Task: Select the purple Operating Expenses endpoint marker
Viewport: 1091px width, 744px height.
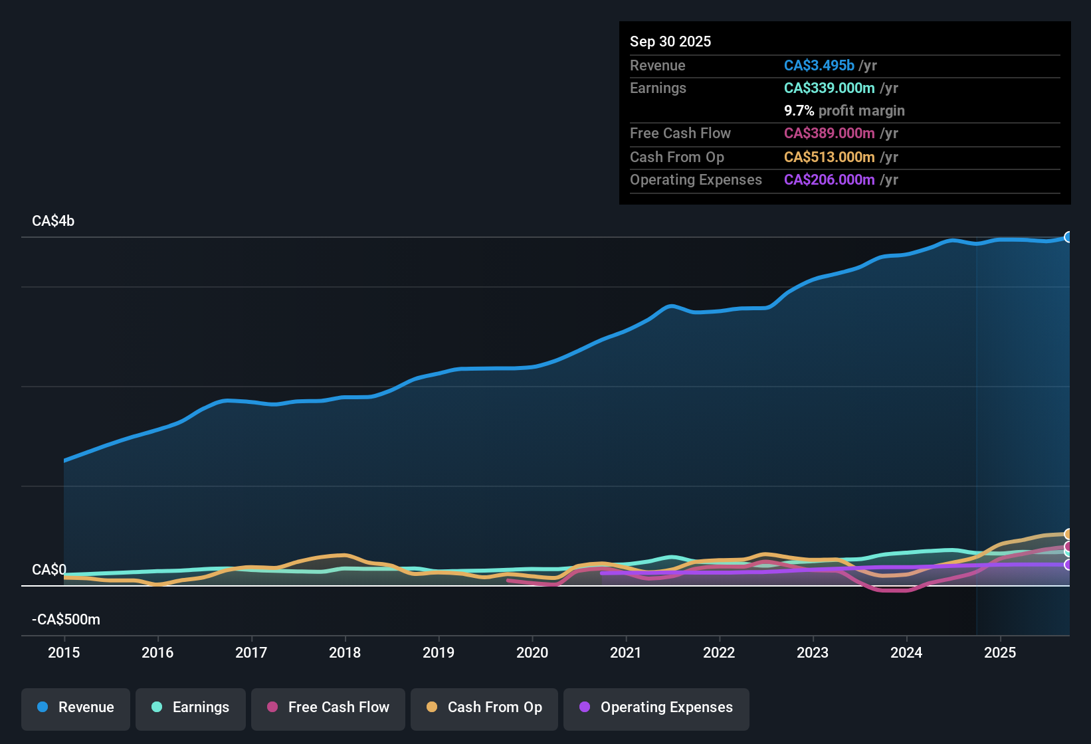Action: (1068, 565)
